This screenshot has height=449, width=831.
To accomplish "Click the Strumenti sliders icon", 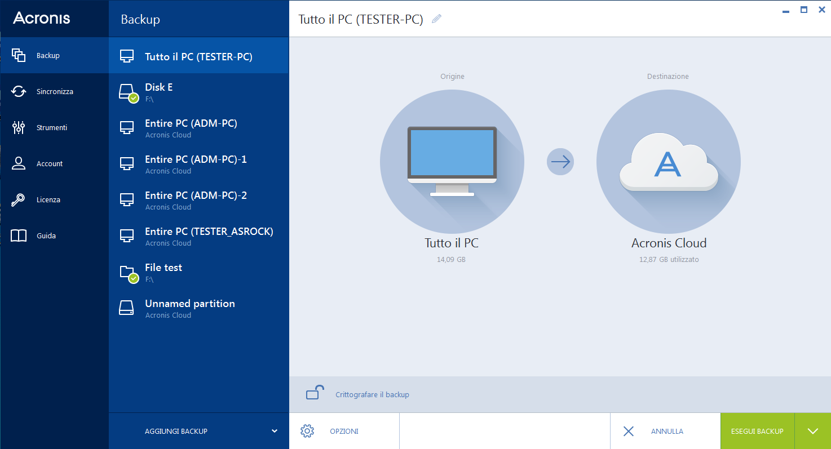I will pos(19,127).
